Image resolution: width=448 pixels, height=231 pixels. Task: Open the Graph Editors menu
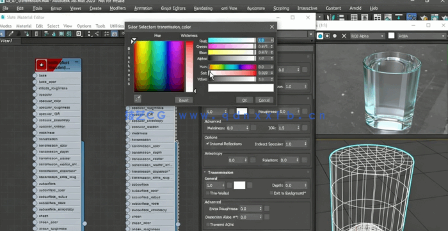point(173,8)
